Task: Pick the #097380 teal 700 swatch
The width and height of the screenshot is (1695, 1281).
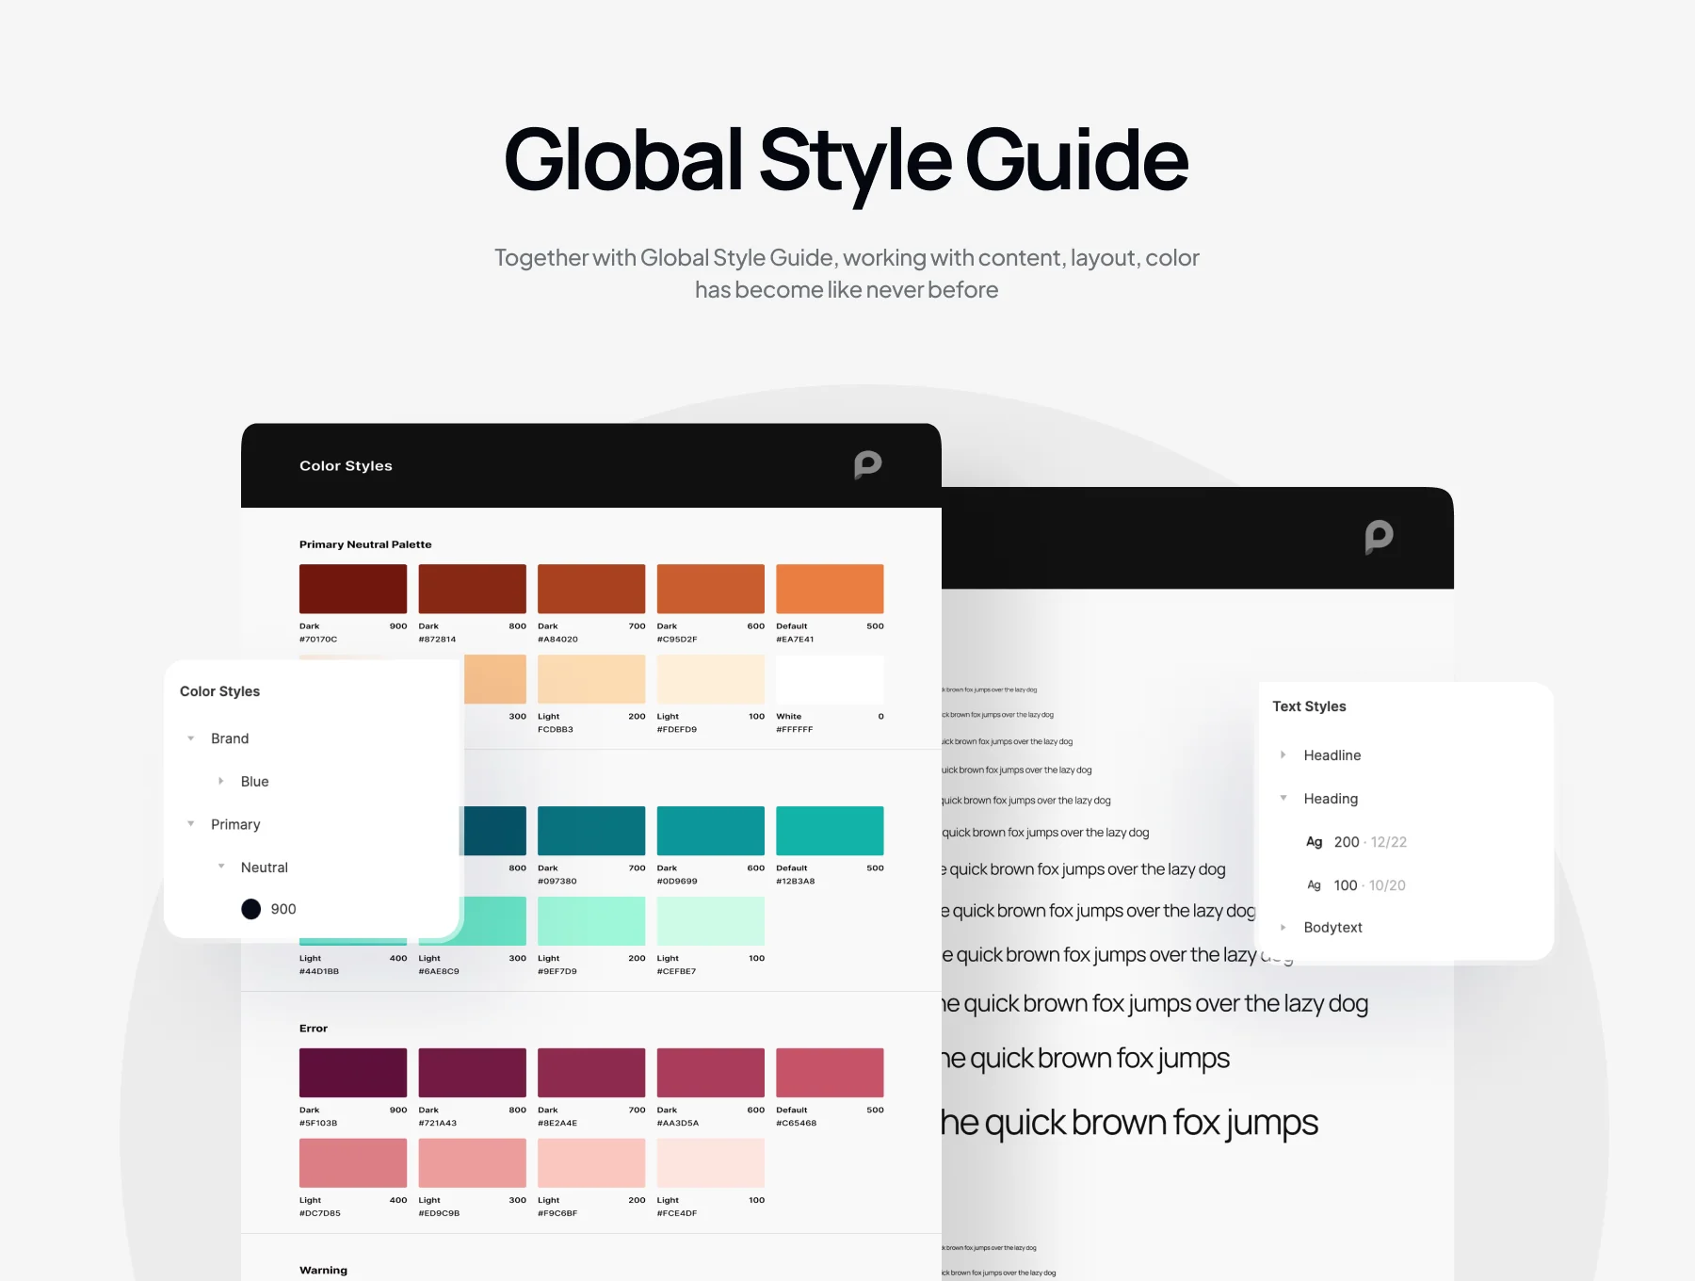Action: pos(591,831)
